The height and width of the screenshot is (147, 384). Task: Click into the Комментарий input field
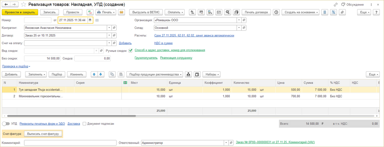(x=70, y=142)
